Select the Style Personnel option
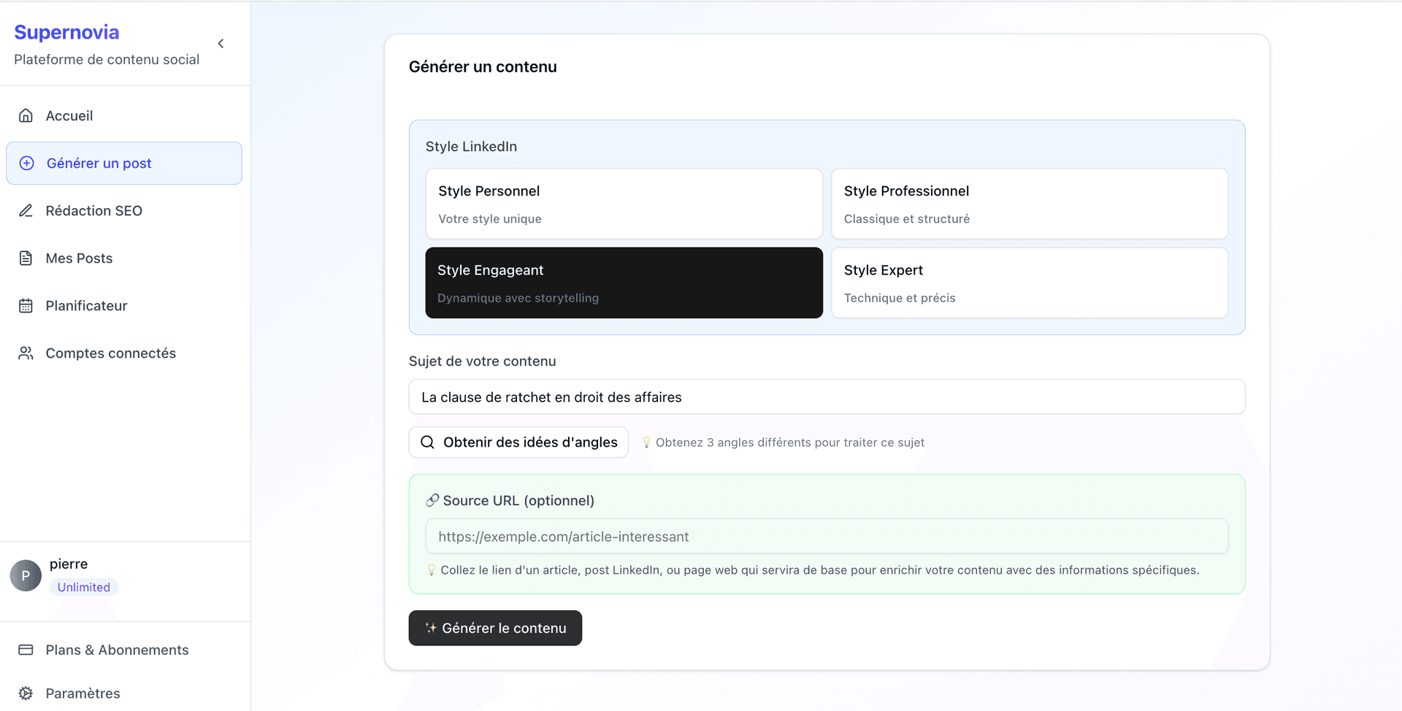 click(x=624, y=204)
